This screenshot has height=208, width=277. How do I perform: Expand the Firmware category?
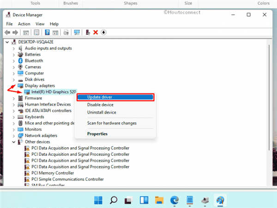point(14,98)
